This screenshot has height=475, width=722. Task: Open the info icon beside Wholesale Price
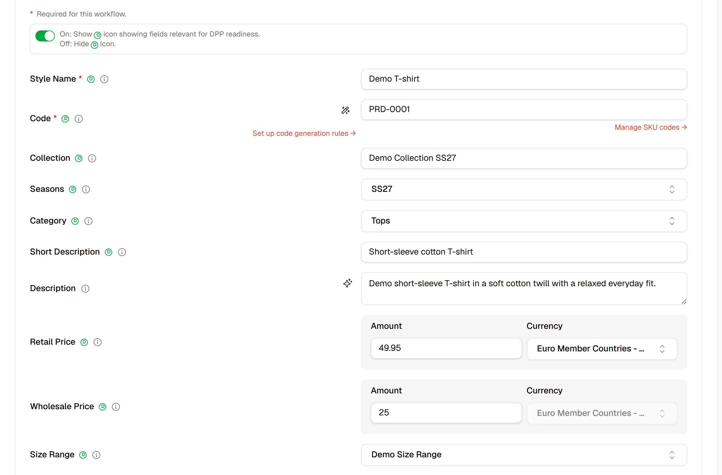coord(116,407)
